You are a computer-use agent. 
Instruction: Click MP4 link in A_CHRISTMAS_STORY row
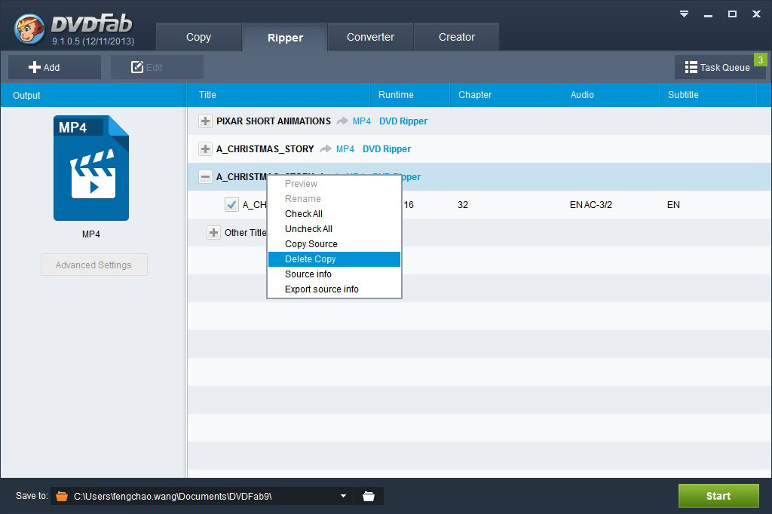point(345,148)
